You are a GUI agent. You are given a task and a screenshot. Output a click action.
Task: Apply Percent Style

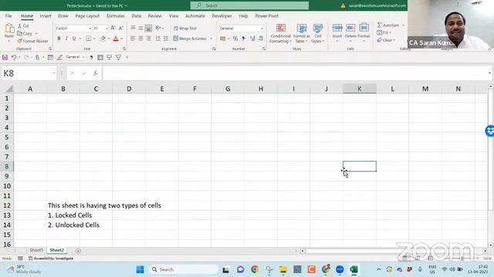click(x=235, y=38)
